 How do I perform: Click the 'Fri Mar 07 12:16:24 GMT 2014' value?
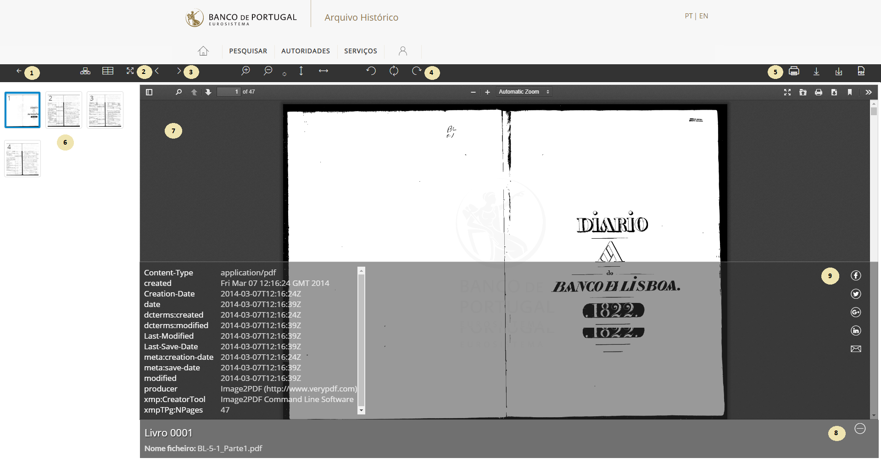tap(275, 283)
